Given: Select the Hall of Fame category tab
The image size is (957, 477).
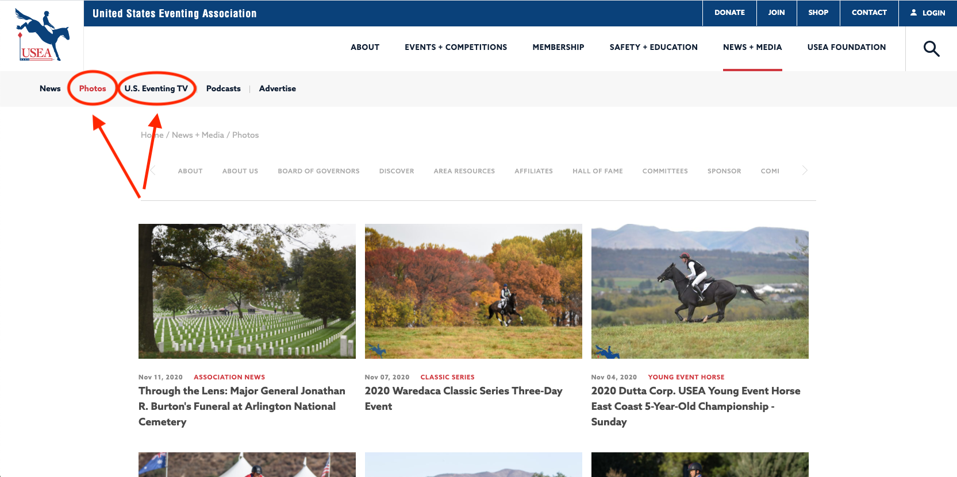Looking at the screenshot, I should click(x=597, y=171).
